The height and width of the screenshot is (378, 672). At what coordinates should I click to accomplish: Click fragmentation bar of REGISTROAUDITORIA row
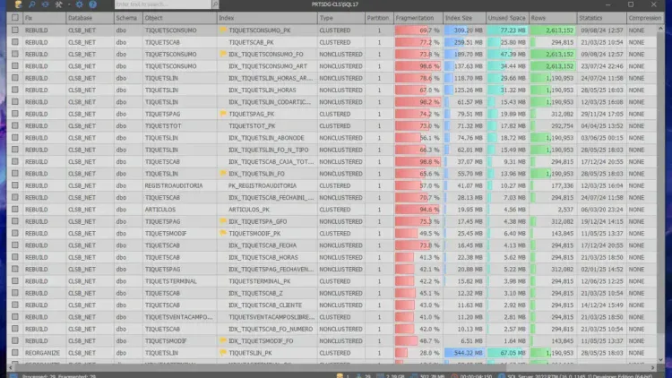click(417, 185)
